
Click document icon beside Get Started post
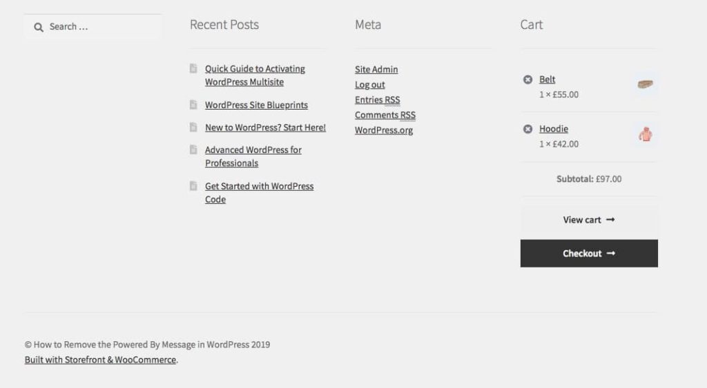click(193, 186)
